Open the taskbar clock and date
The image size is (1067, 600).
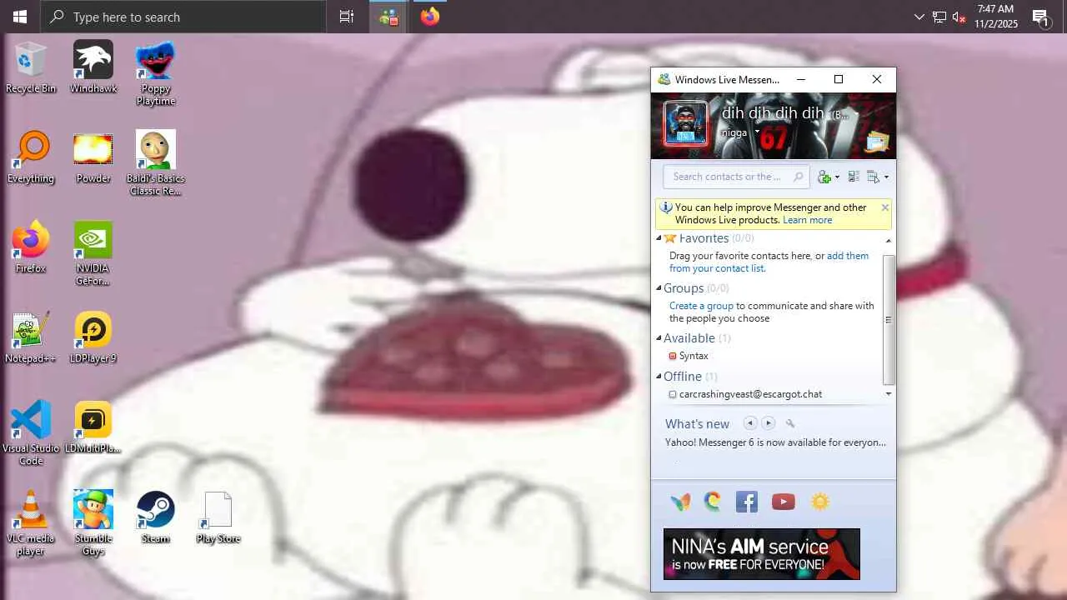pyautogui.click(x=996, y=17)
